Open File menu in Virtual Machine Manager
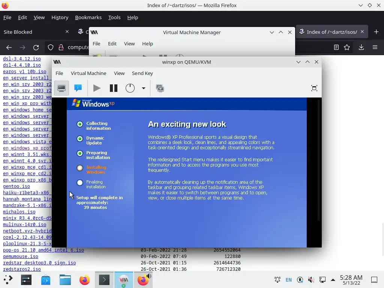This screenshot has height=288, width=384. coord(96,43)
